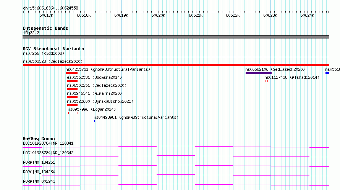Click the 60617k ruler tick label
This screenshot has height=190, width=340.
(x=46, y=15)
